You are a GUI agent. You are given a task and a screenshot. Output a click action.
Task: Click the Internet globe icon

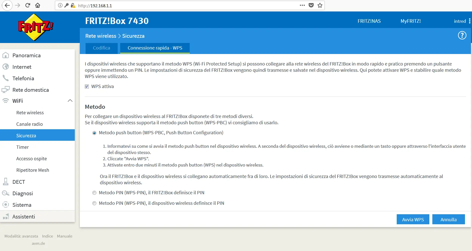(x=6, y=67)
